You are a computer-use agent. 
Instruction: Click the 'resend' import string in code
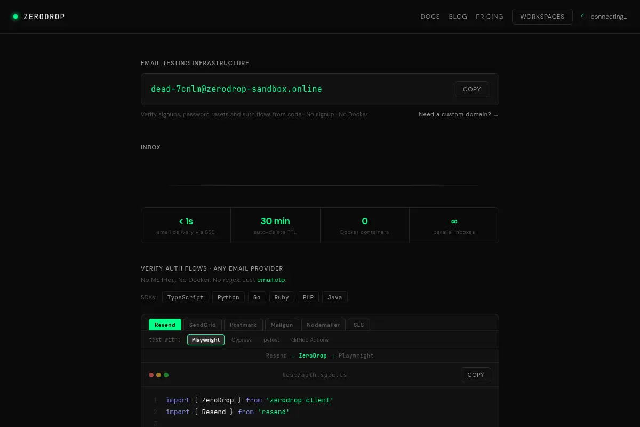pyautogui.click(x=274, y=412)
